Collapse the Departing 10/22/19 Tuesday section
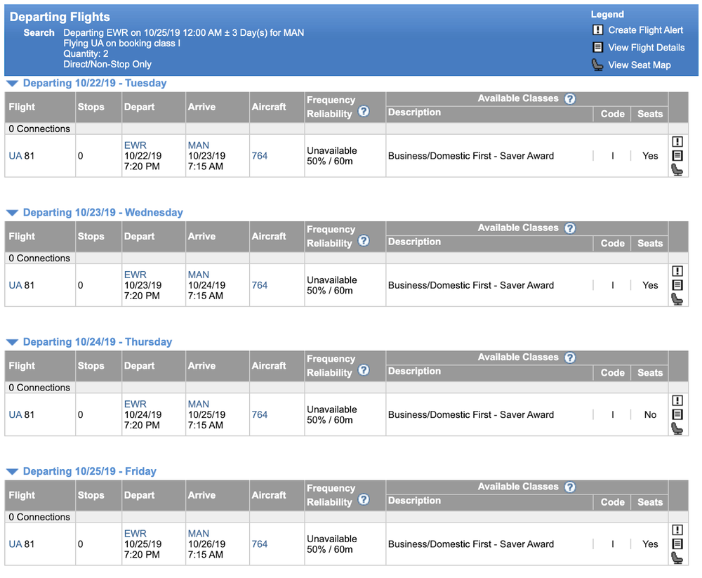Viewport: 702px width, 578px height. 12,84
